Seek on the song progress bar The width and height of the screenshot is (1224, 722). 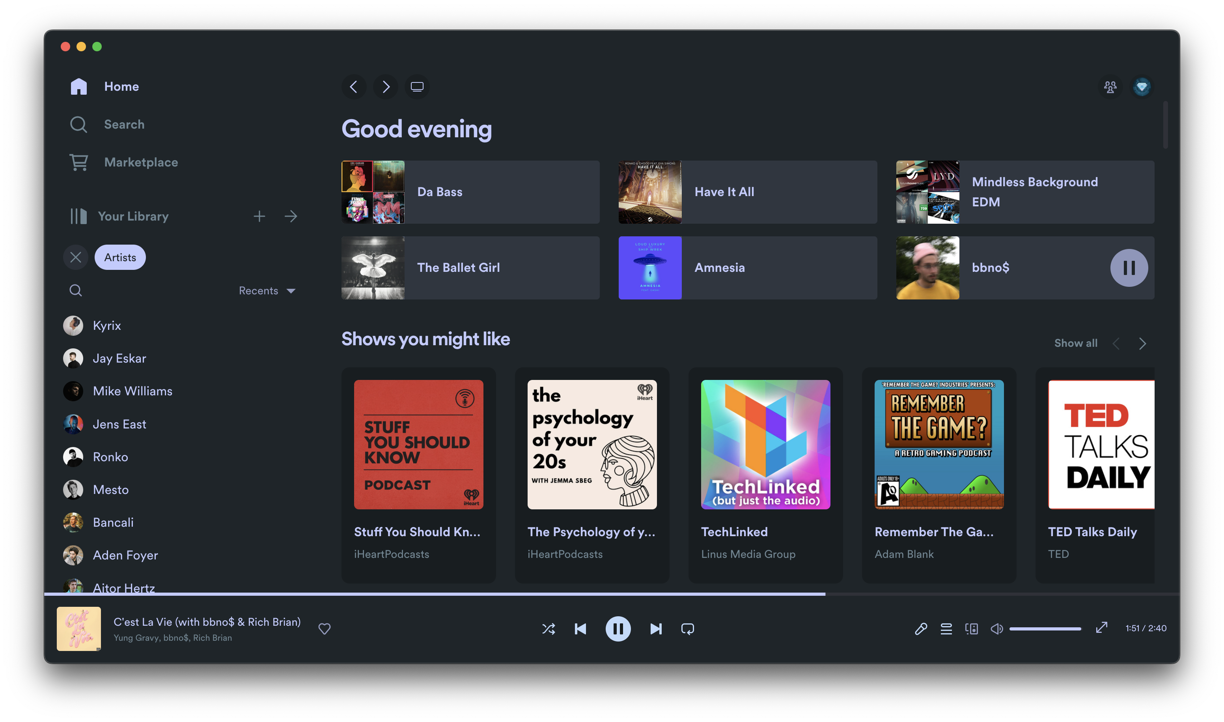point(612,594)
